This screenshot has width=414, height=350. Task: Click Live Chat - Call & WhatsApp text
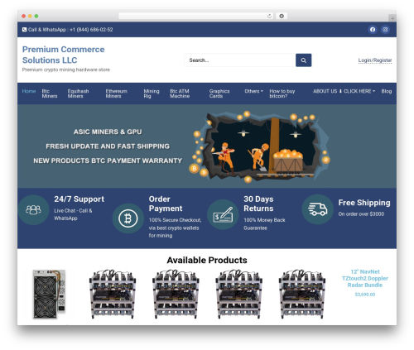[x=73, y=214]
